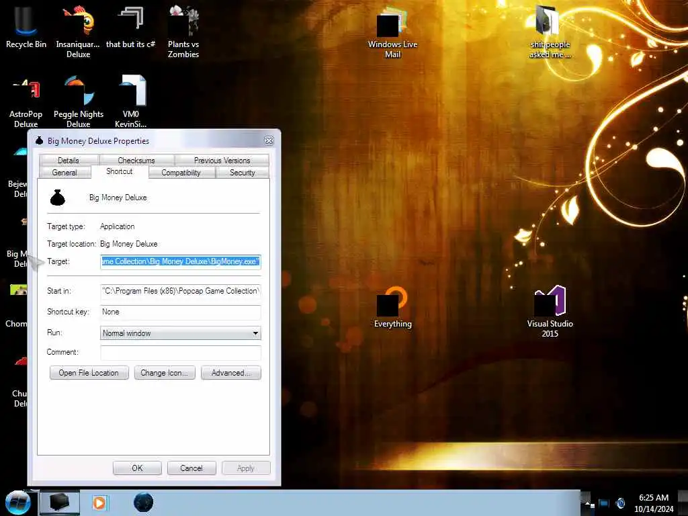Click the money bag icon in dialog
This screenshot has height=516, width=688.
[58, 198]
